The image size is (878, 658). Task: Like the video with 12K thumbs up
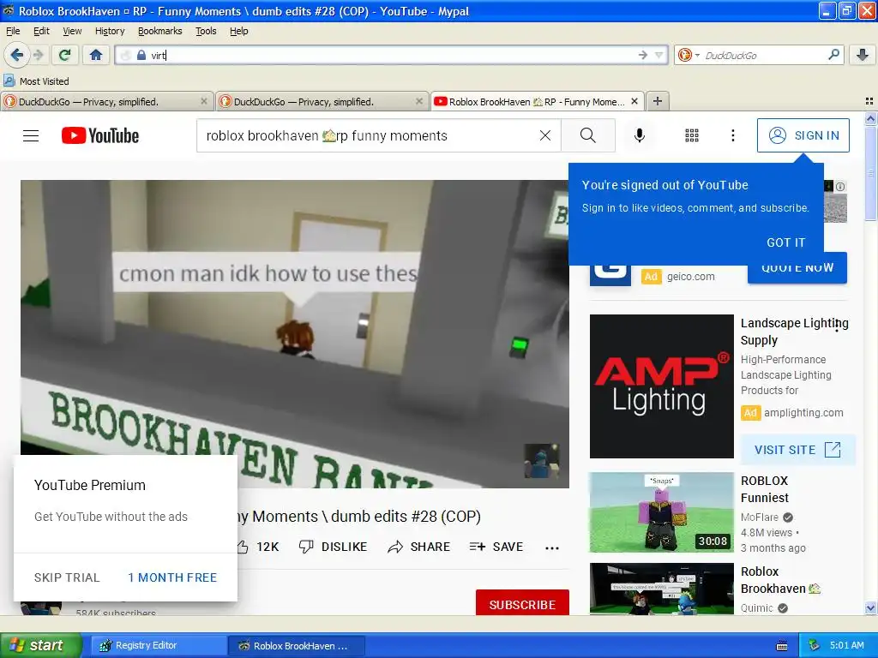pos(258,547)
